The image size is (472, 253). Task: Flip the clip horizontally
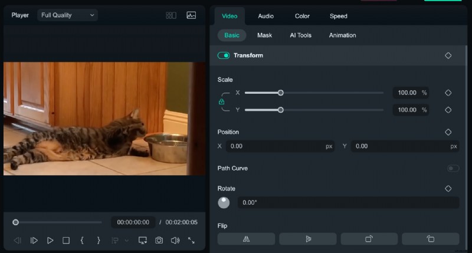tap(246, 239)
